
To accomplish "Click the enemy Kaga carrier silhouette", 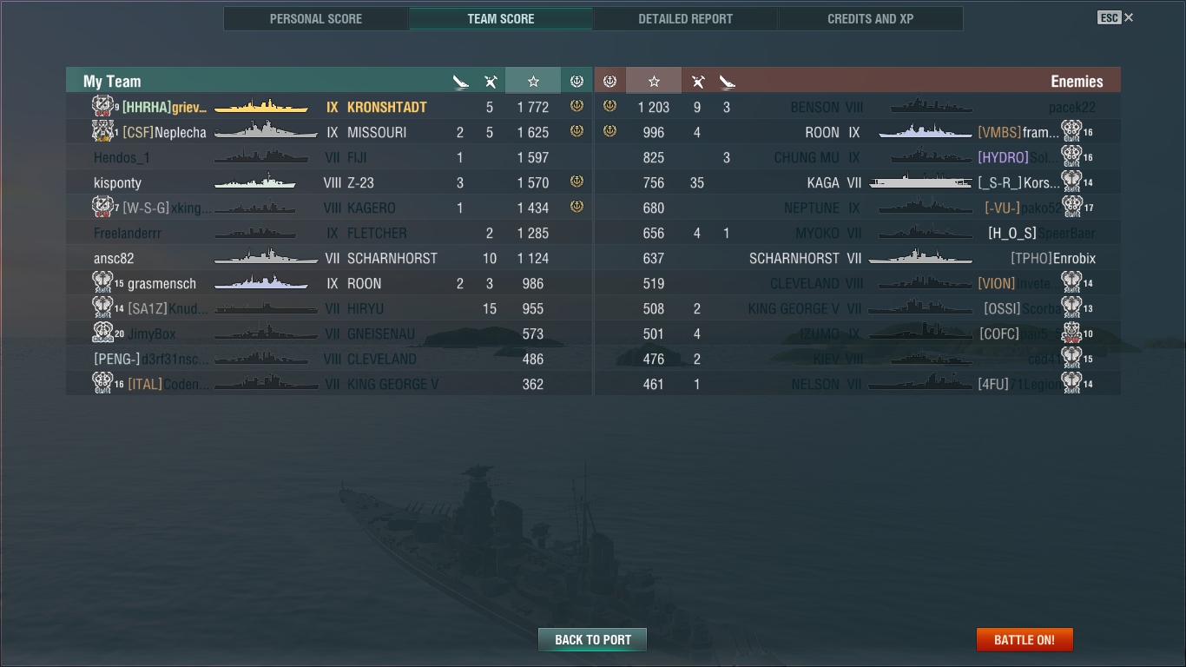I will click(x=920, y=182).
